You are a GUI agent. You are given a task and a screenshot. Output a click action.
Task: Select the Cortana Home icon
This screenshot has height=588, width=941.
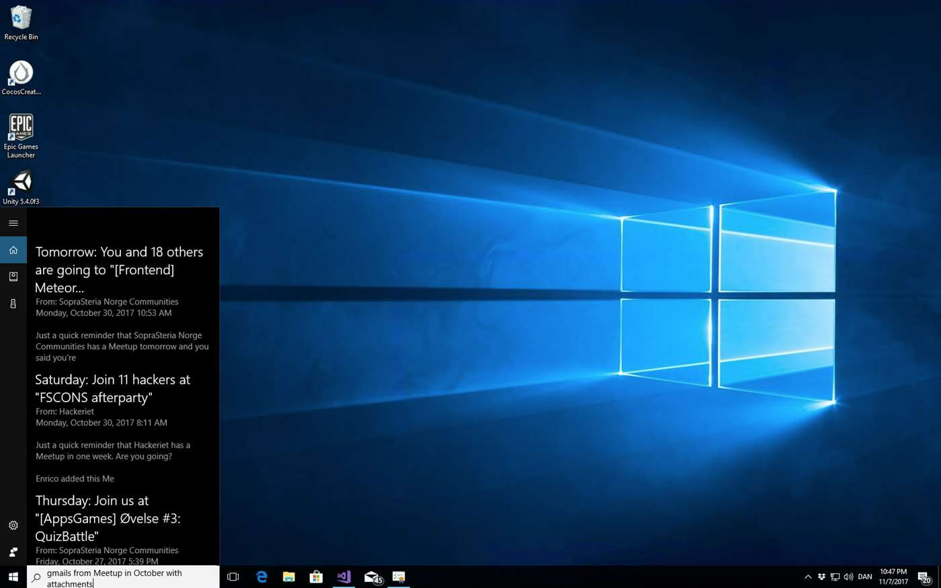[13, 250]
